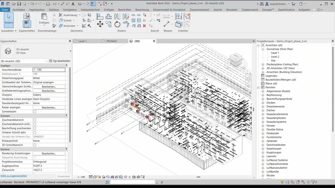Switch to the Level 1 view tab

point(82,41)
